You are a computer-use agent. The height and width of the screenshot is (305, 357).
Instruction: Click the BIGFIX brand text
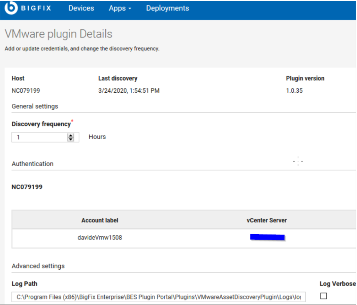point(36,8)
